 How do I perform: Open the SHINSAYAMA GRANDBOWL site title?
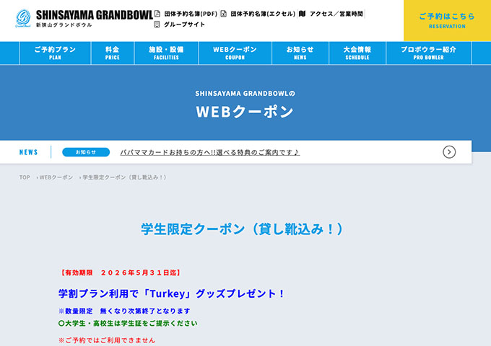point(95,15)
